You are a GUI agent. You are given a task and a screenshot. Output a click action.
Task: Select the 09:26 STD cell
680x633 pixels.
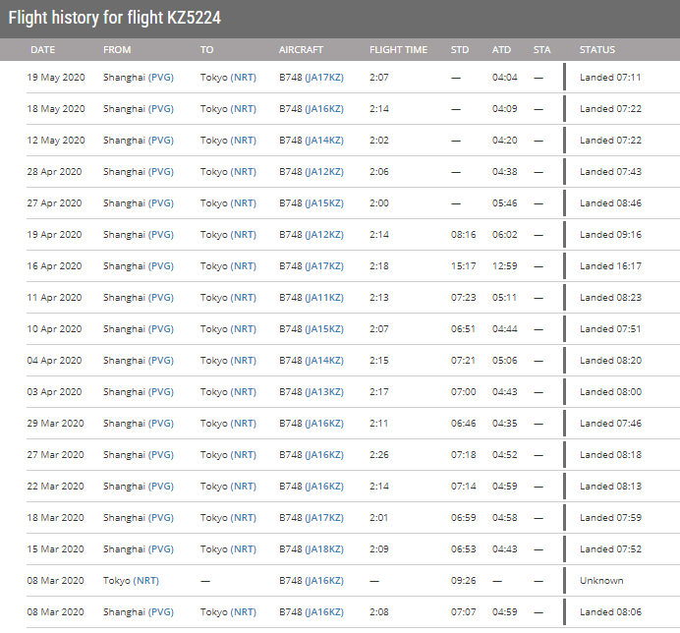(x=463, y=581)
